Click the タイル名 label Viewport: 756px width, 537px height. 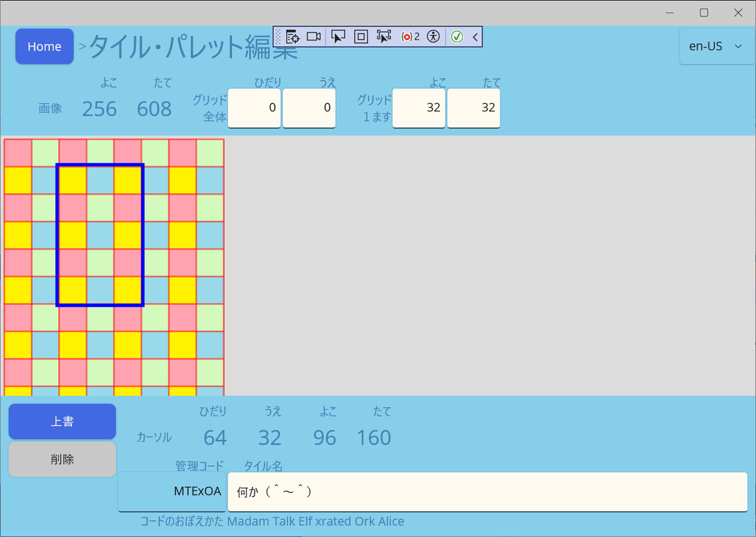tap(263, 466)
